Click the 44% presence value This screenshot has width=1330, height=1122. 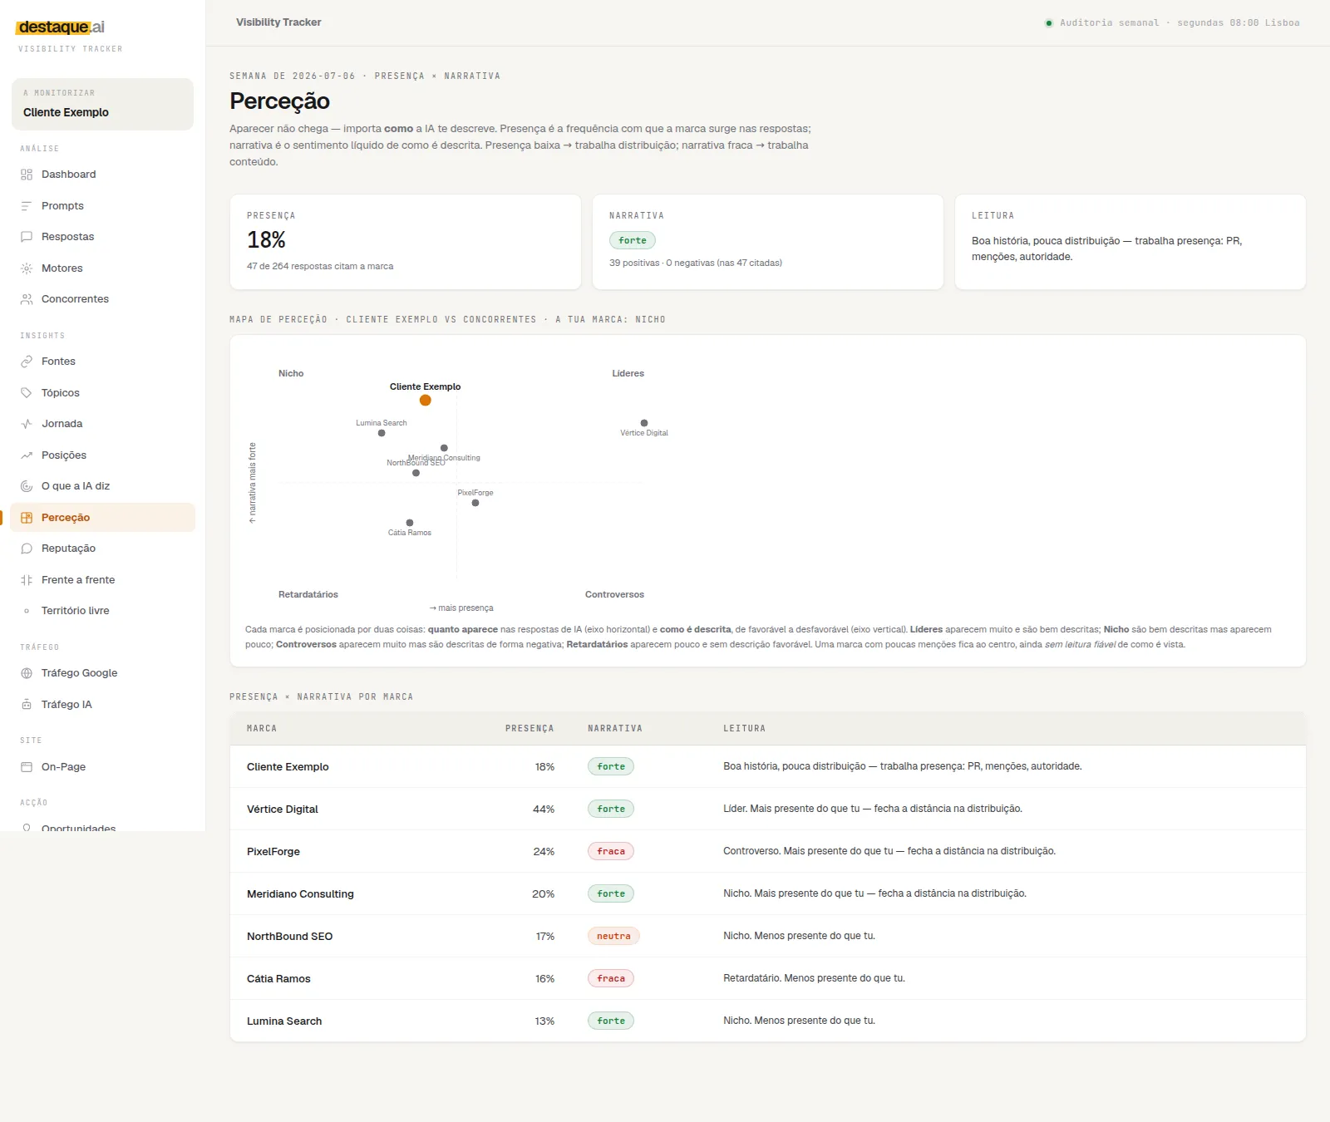(544, 810)
